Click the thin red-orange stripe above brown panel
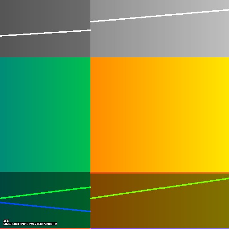 coord(159,173)
